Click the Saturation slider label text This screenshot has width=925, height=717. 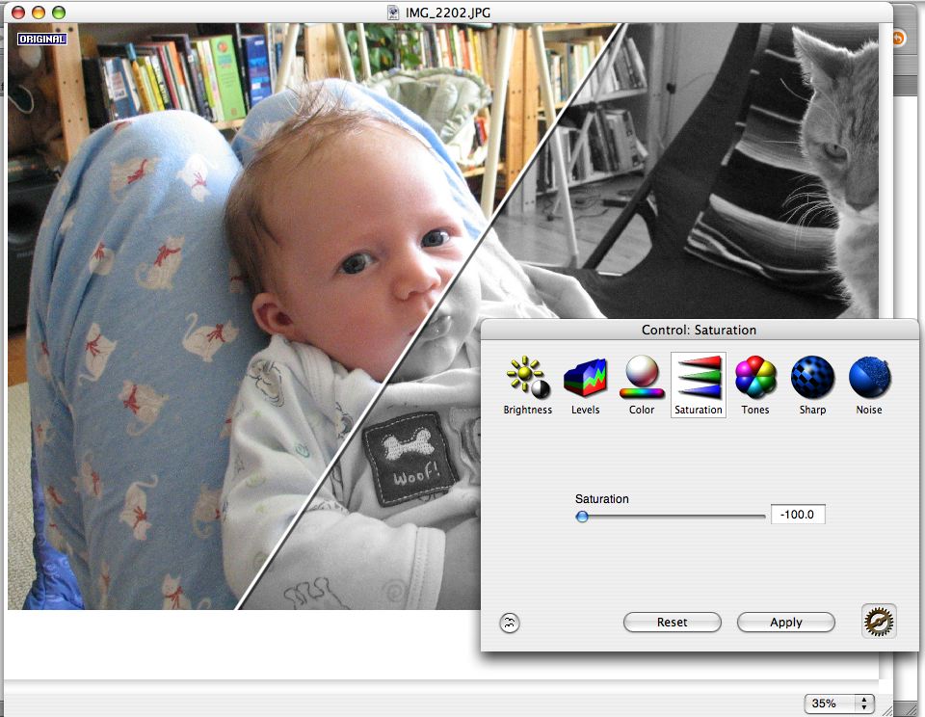[601, 498]
